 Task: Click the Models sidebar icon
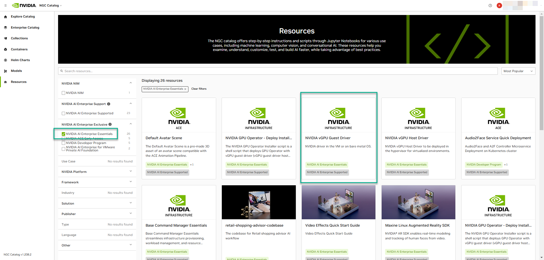(5, 71)
